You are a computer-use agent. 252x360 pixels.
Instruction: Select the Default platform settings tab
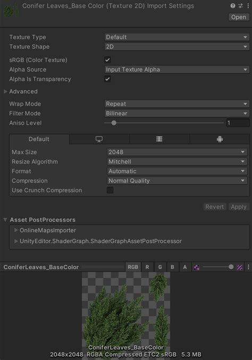[x=39, y=139]
